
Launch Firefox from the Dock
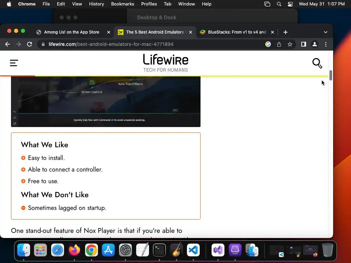[74, 250]
